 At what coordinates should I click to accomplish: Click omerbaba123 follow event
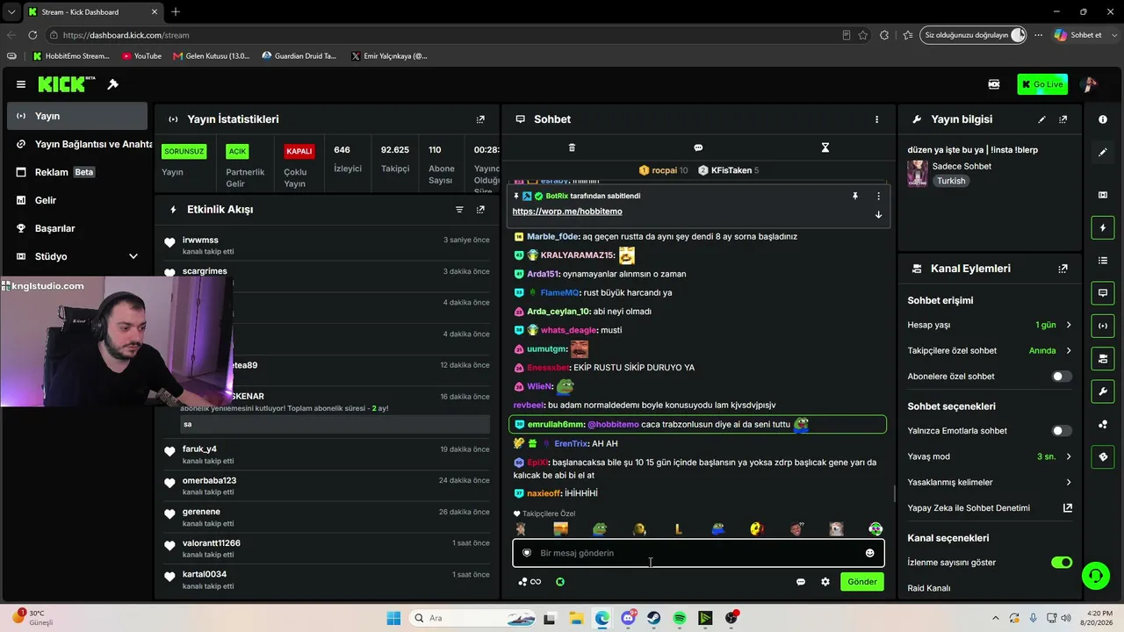327,485
